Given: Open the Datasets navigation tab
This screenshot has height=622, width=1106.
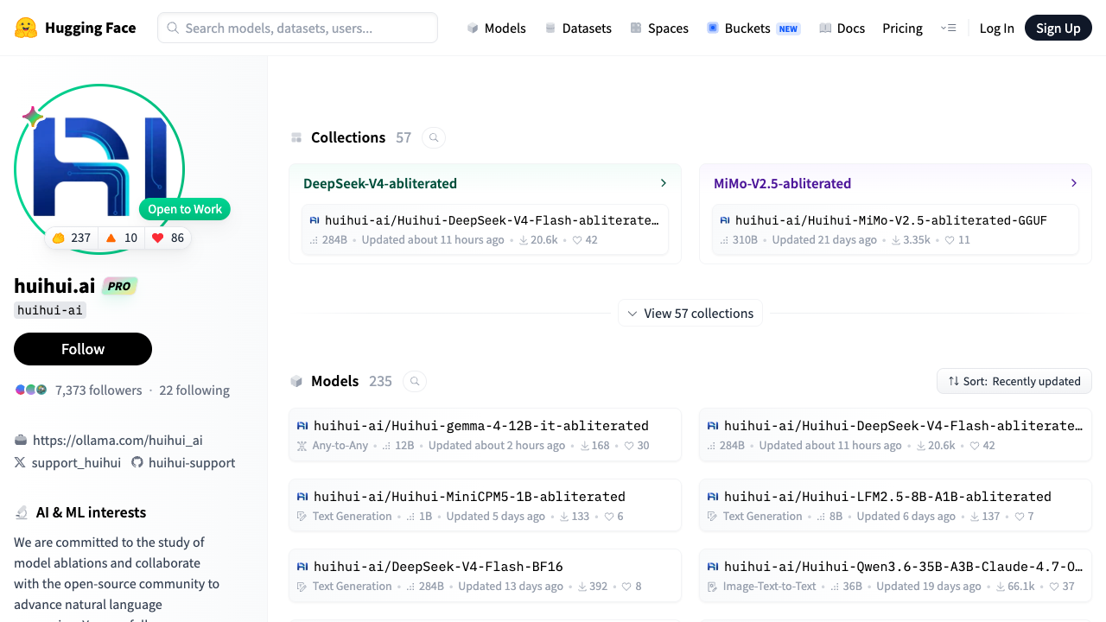Looking at the screenshot, I should click(x=578, y=29).
